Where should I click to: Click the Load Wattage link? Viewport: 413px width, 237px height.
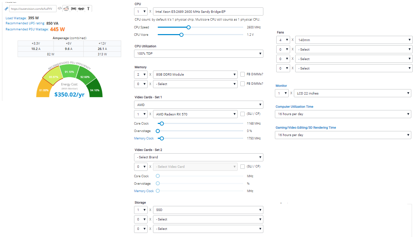click(16, 18)
